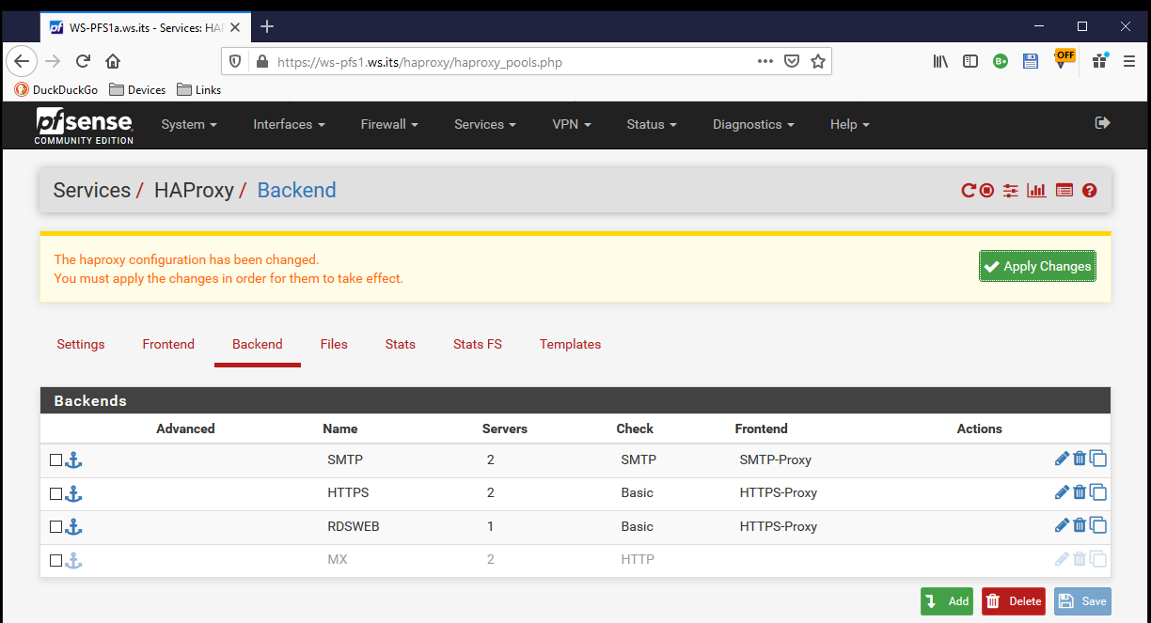Stop HAProxy service icon in header
This screenshot has width=1151, height=623.
[x=986, y=191]
